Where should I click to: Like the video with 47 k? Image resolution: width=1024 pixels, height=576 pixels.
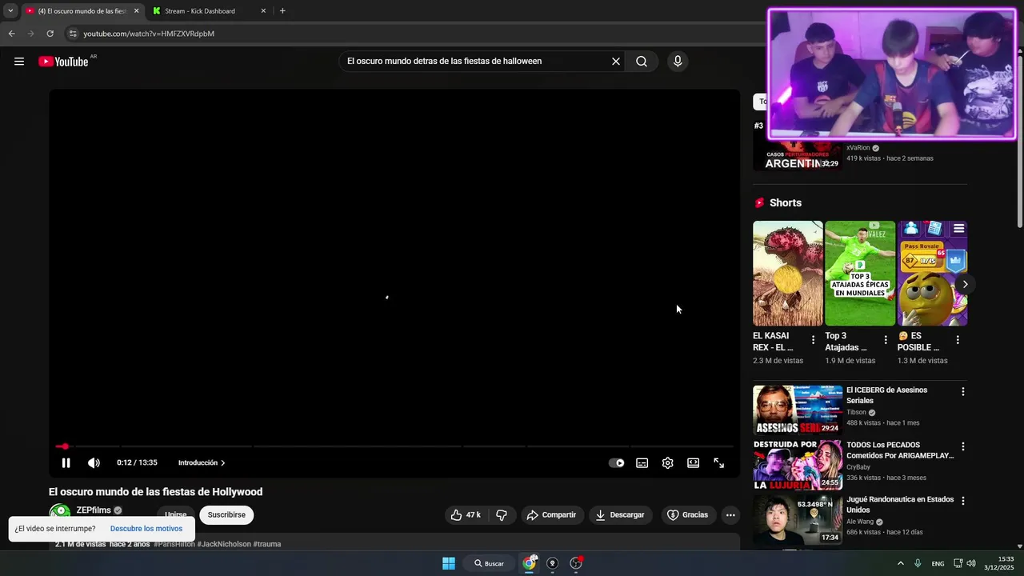tap(466, 515)
